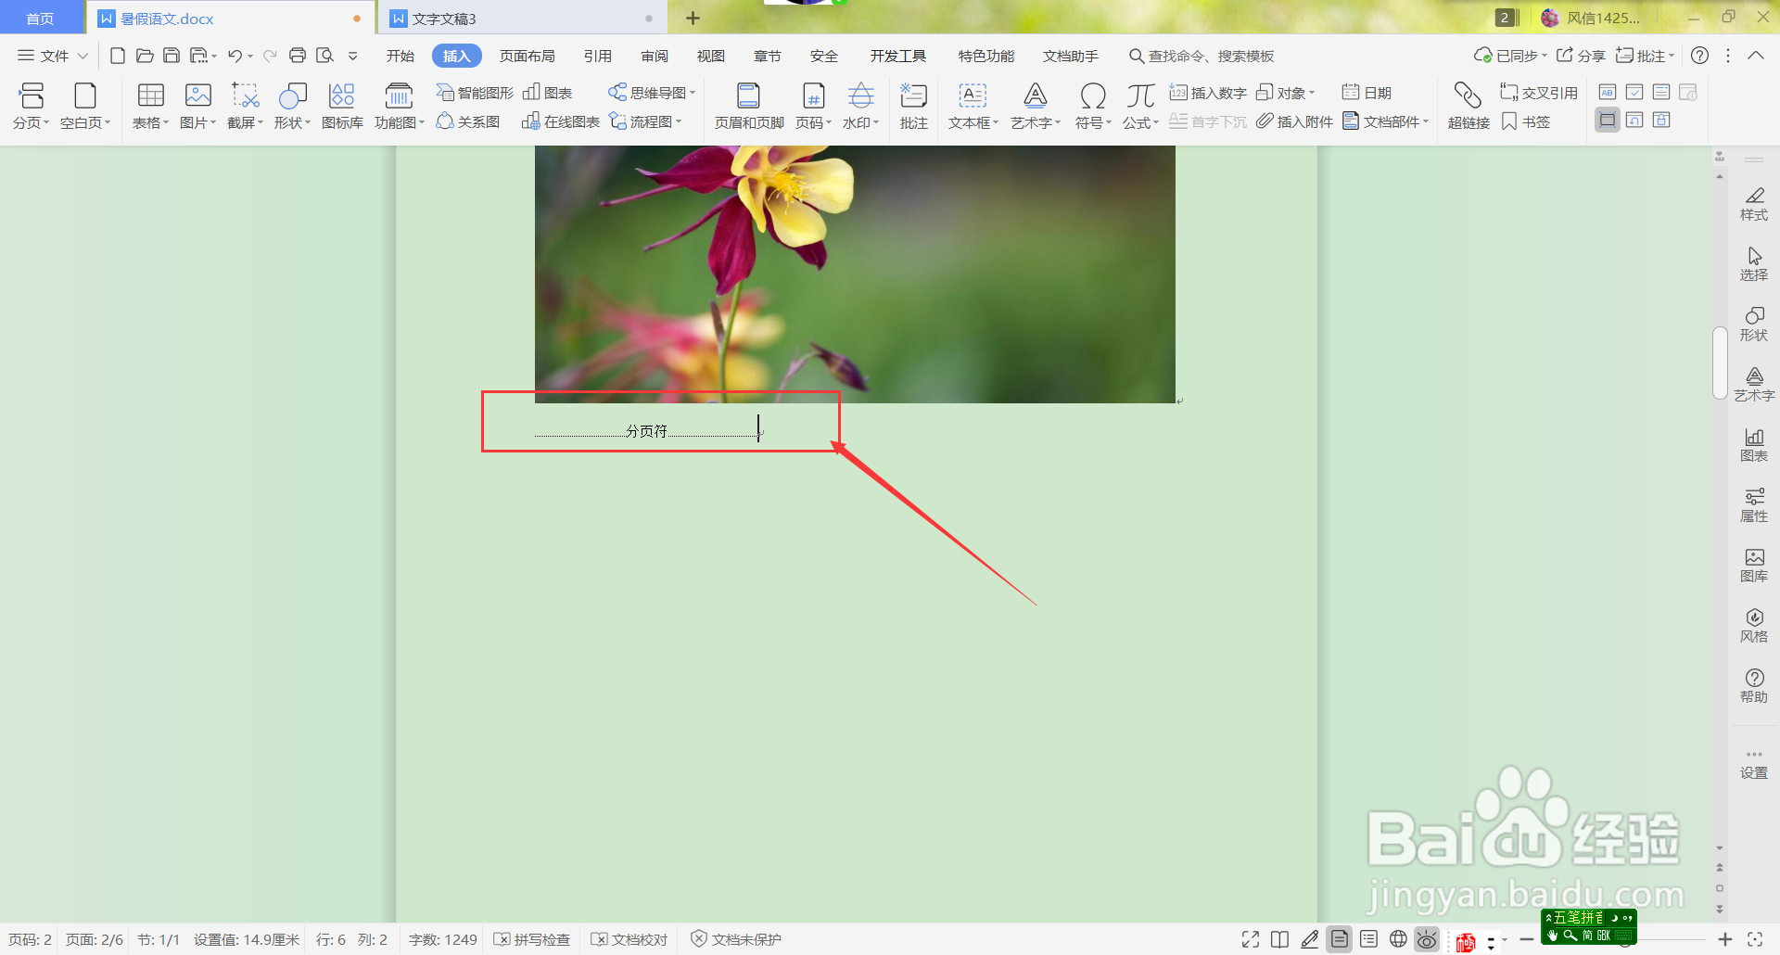Image resolution: width=1780 pixels, height=955 pixels.
Task: Click 插入附件 insert attachment
Action: tap(1294, 121)
